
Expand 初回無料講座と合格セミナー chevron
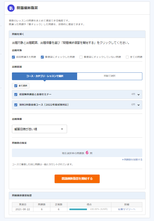point(139,94)
